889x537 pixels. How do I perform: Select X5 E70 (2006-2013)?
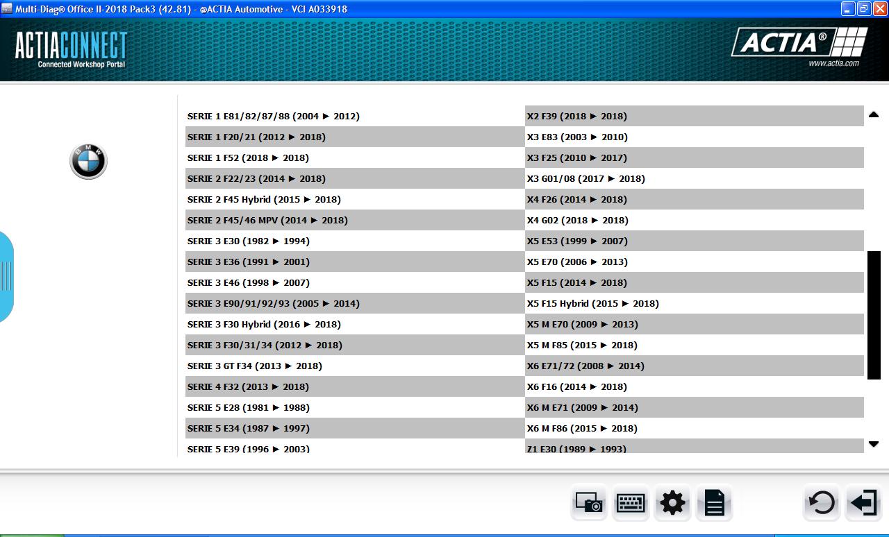695,262
